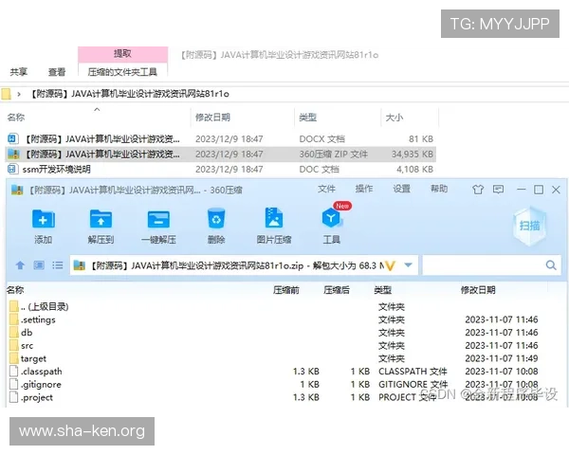Expand the archive path dropdown arrow
569x455 pixels.
point(408,265)
